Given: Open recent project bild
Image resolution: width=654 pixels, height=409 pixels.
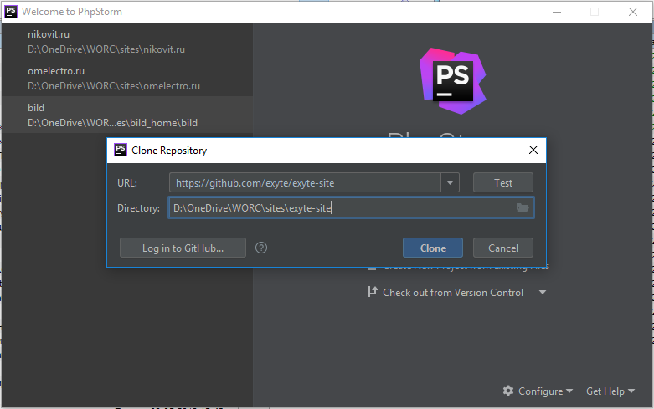Looking at the screenshot, I should [126, 115].
